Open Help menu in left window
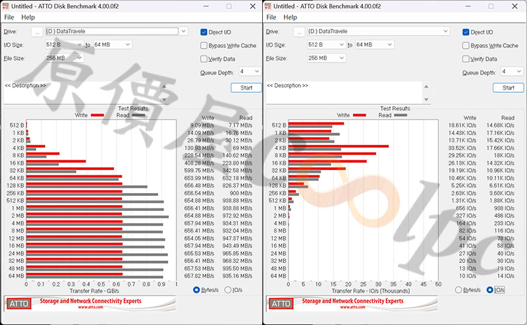The width and height of the screenshot is (527, 325). 28,17
